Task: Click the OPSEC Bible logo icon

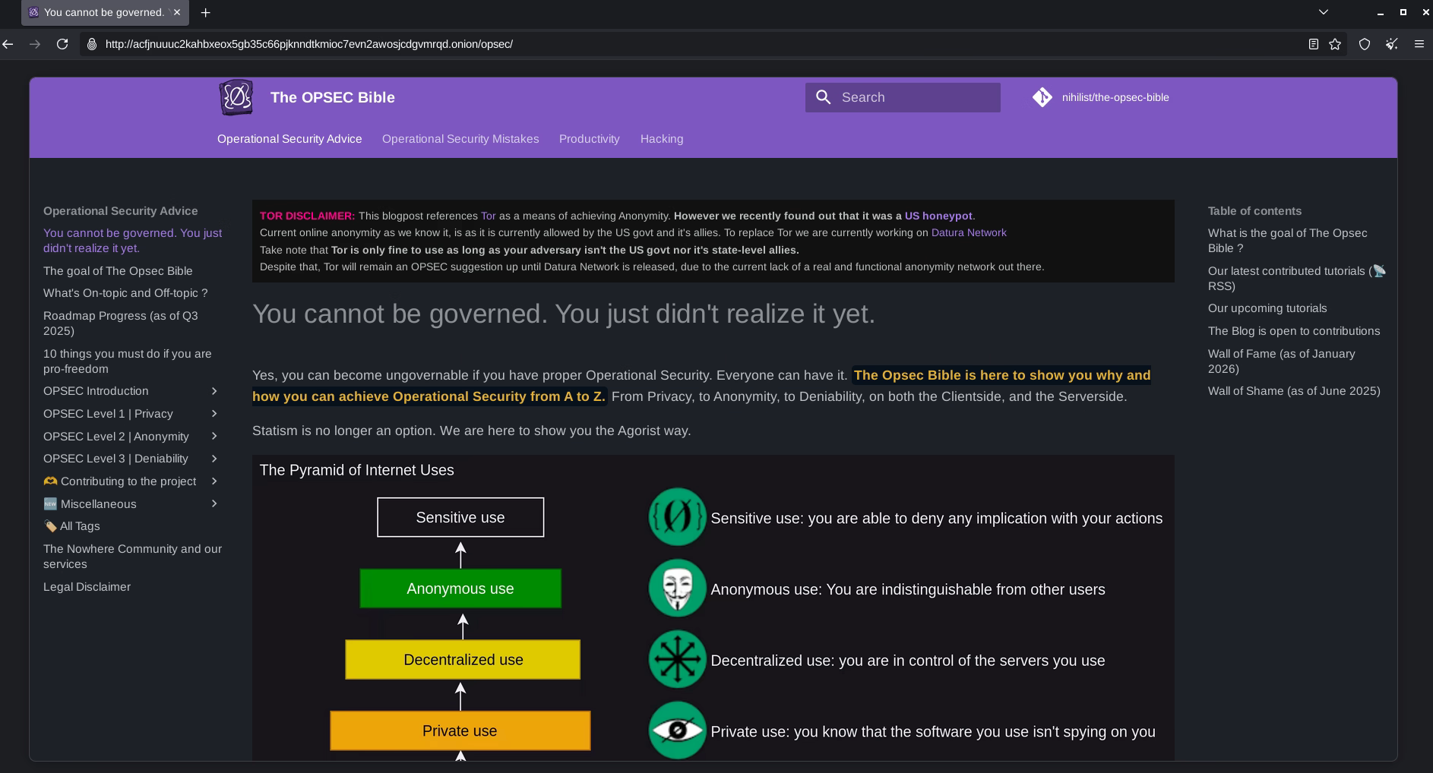Action: (x=236, y=97)
